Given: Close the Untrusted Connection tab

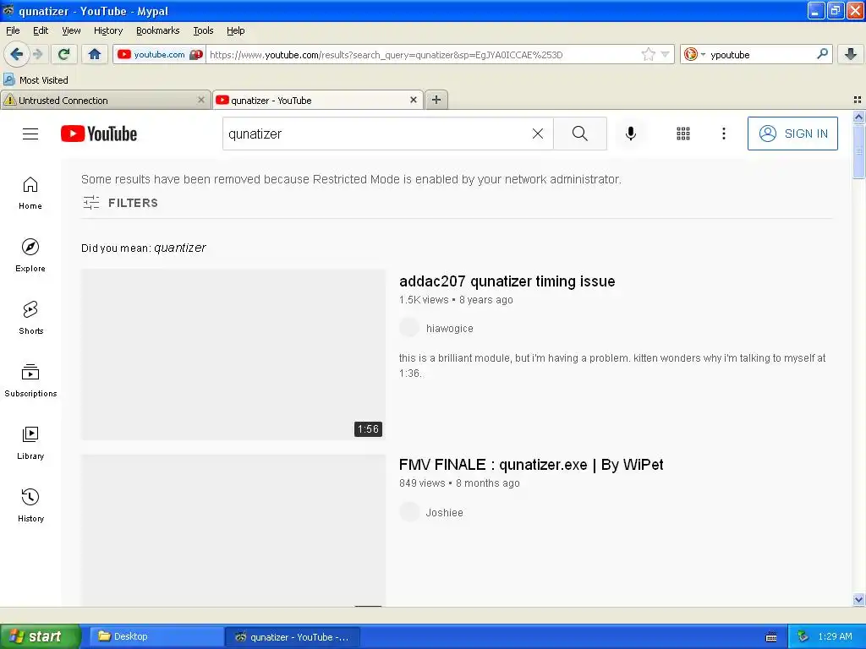Looking at the screenshot, I should click(201, 100).
